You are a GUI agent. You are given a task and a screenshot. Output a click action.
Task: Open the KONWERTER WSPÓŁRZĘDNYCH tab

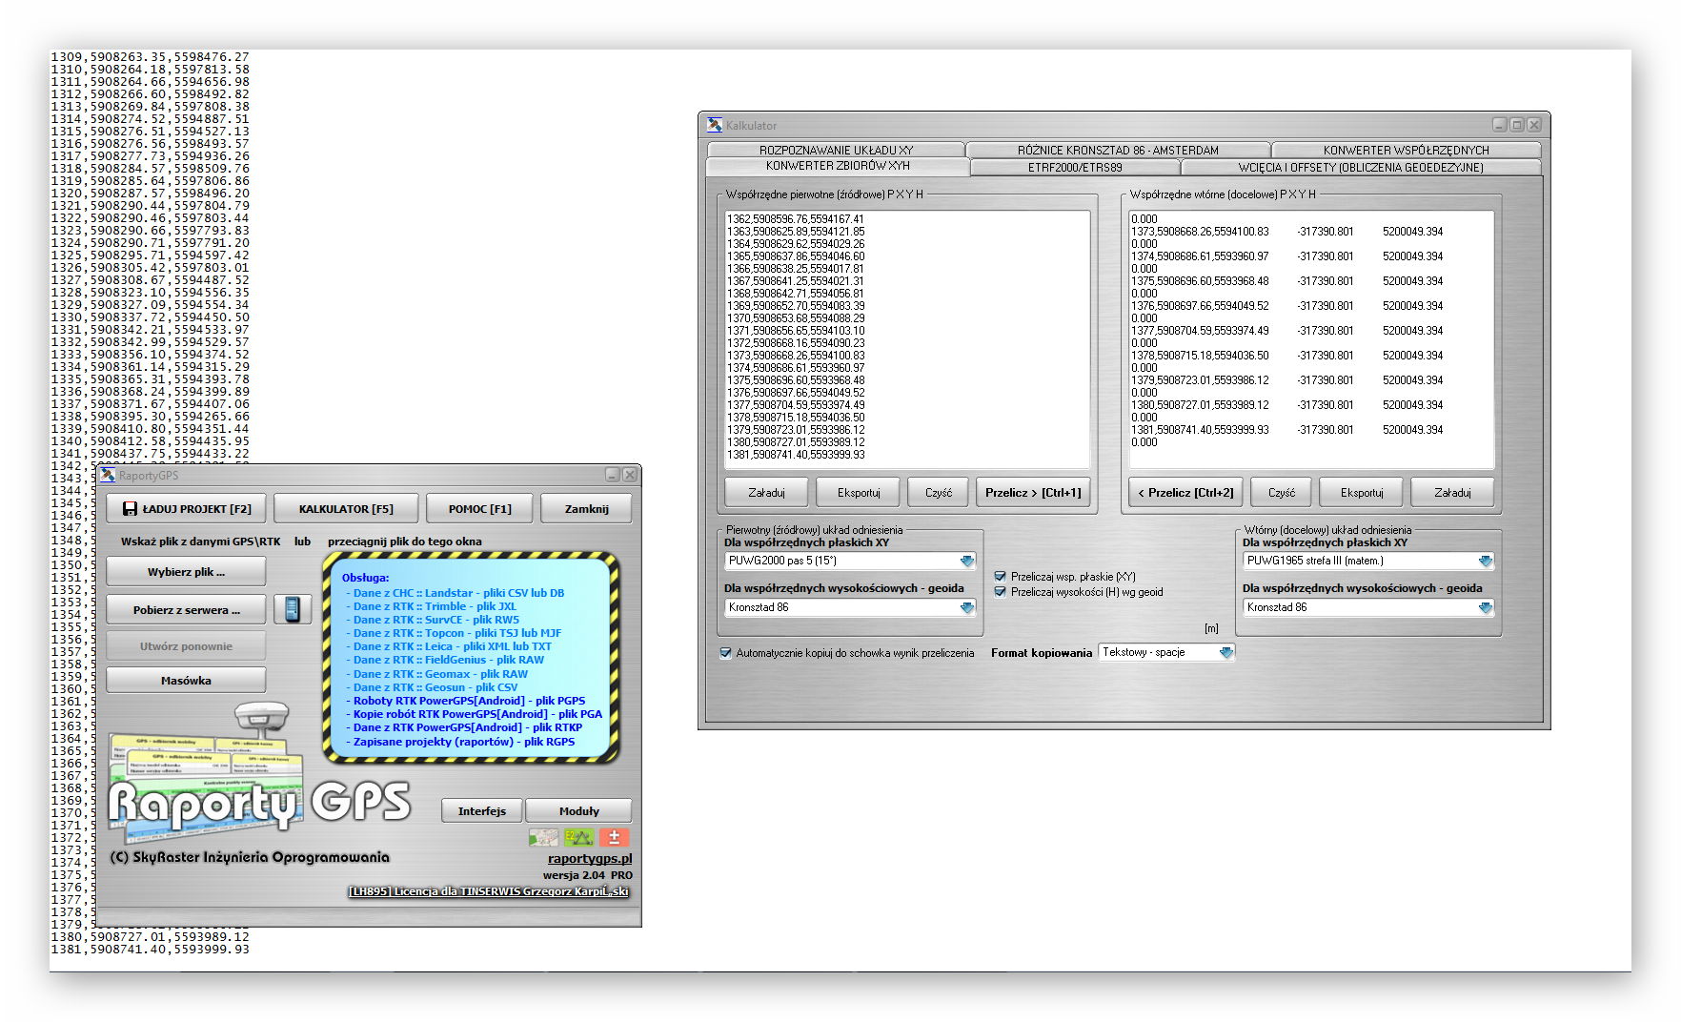[x=1405, y=150]
